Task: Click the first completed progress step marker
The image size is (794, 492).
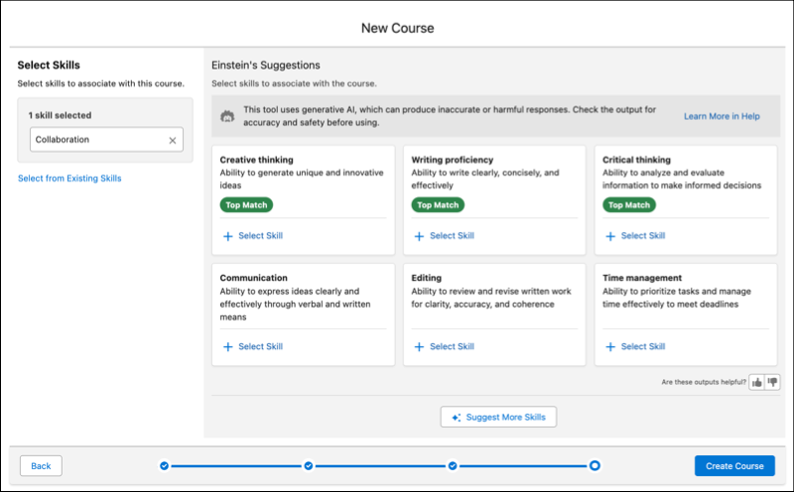Action: pyautogui.click(x=164, y=465)
